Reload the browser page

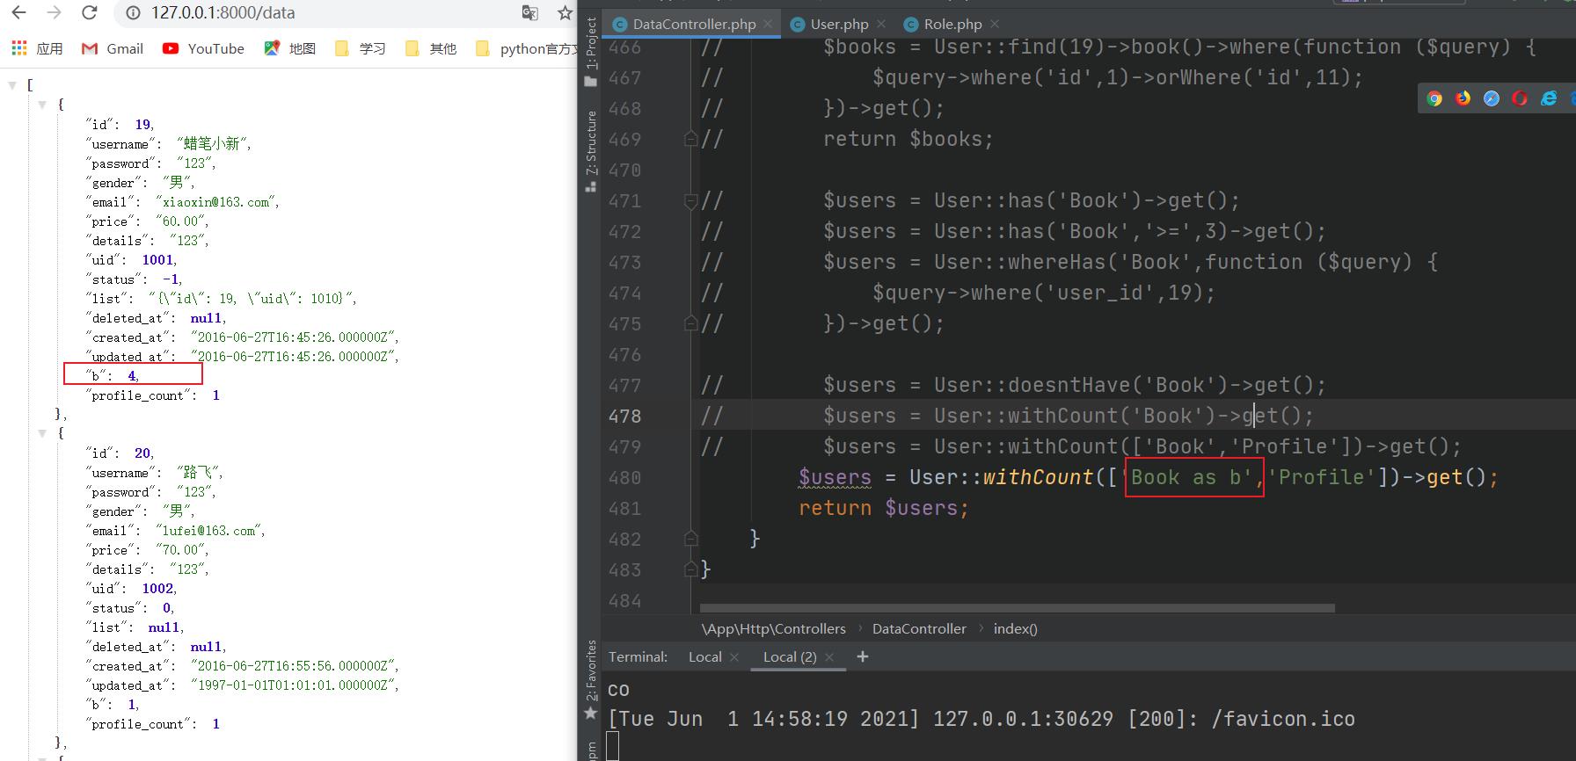89,12
